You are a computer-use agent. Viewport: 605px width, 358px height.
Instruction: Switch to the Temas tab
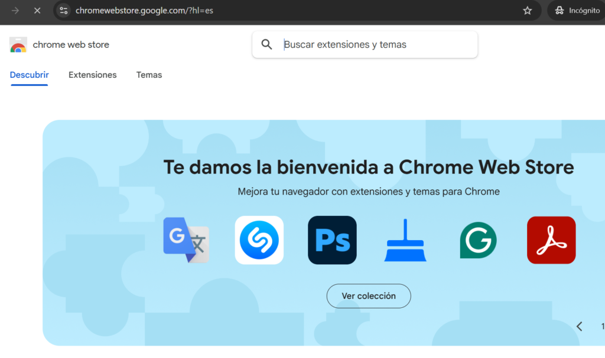(149, 75)
